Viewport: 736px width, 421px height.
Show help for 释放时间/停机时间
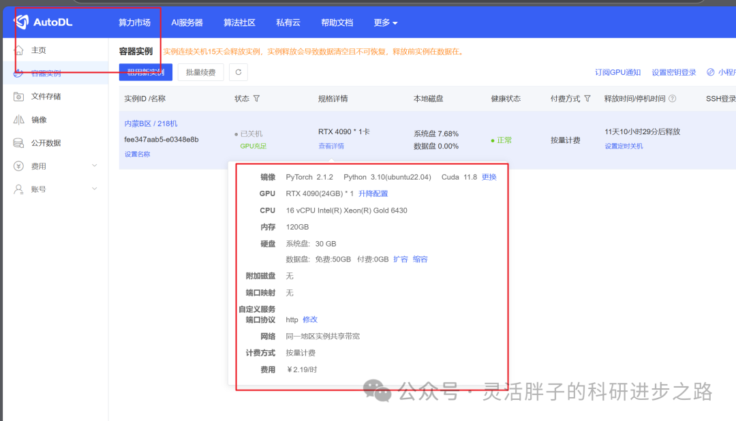[x=672, y=99]
